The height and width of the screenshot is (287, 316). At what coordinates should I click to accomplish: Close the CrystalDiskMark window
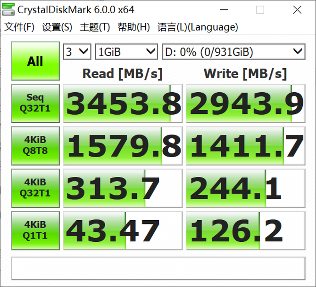(297, 10)
